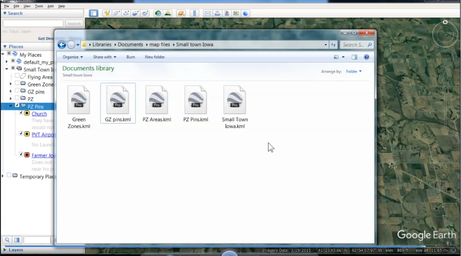Open the File menu in Google Earth

(x=7, y=6)
